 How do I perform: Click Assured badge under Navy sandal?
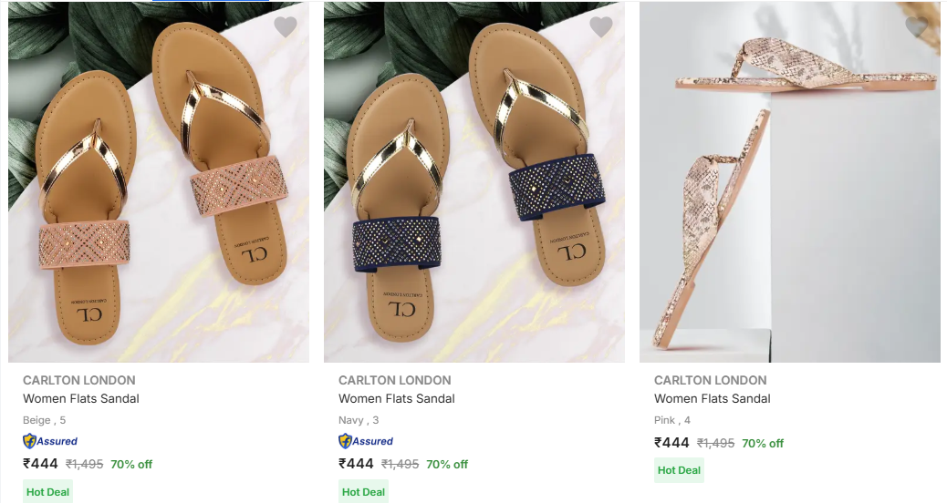pos(366,441)
